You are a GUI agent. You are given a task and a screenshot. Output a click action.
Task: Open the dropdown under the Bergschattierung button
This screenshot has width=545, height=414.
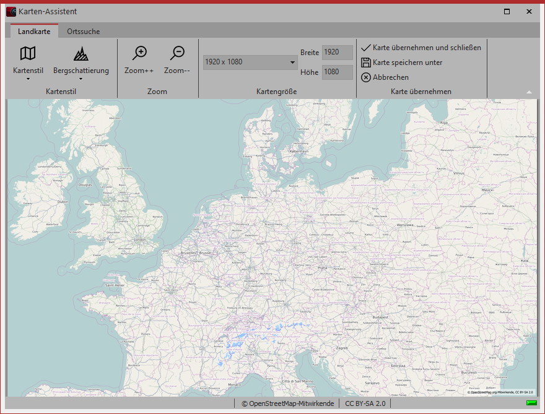pos(81,79)
